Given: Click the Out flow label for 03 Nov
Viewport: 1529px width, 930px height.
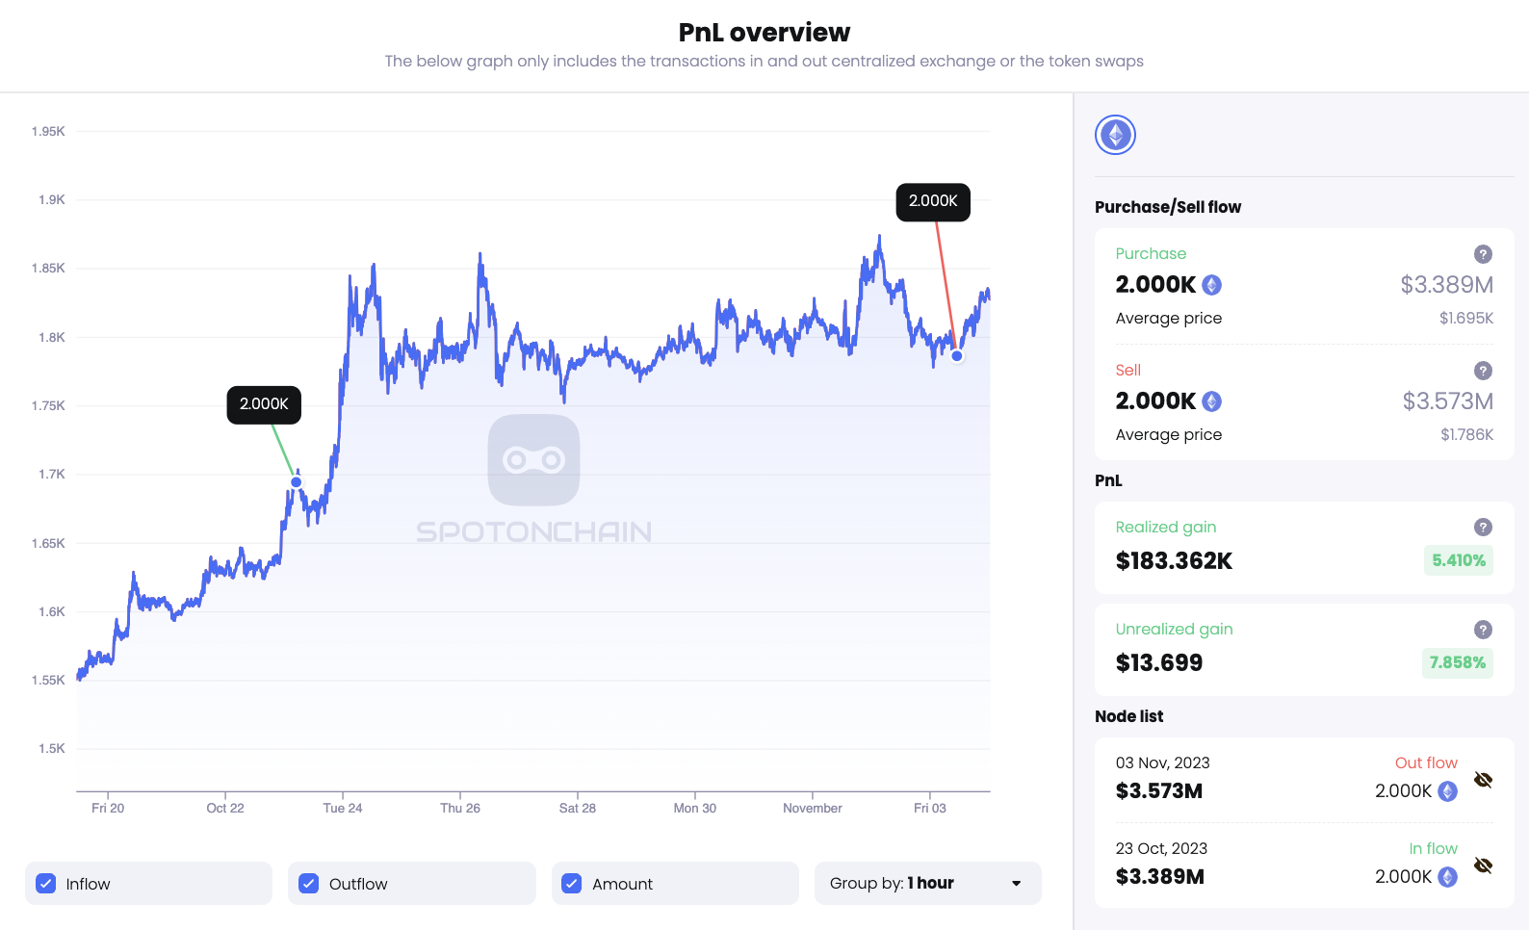Looking at the screenshot, I should coord(1426,762).
